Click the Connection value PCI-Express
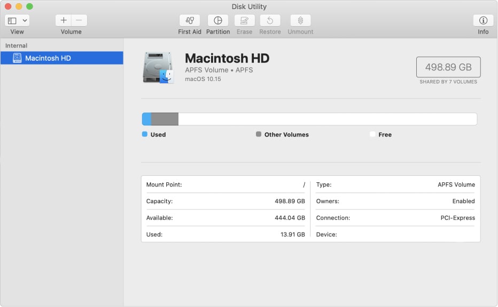498x307 pixels. (458, 218)
